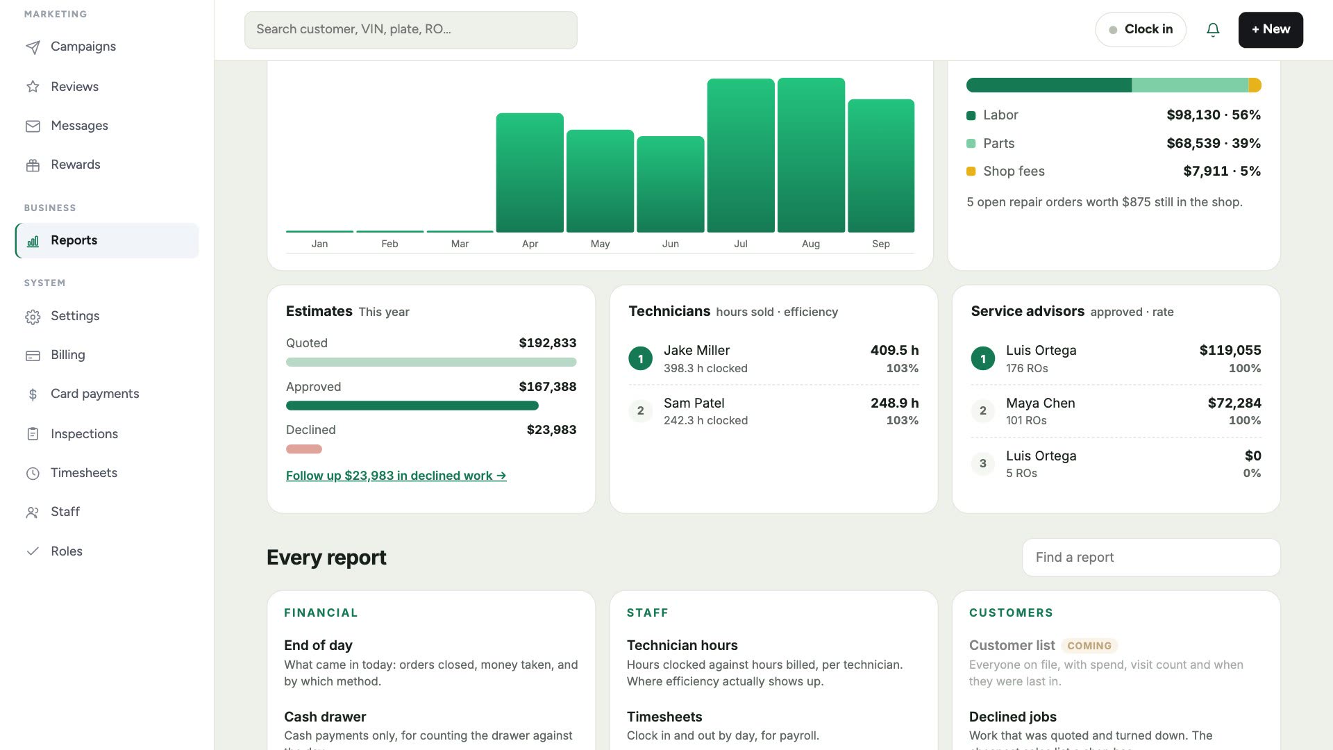Open the Declined jobs report

pos(1013,717)
